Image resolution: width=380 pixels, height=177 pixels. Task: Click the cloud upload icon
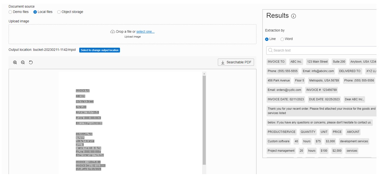[113, 32]
